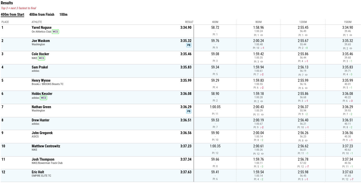The width and height of the screenshot is (361, 183).
Task: Switch to the 100m splits tab
Action: (63, 15)
